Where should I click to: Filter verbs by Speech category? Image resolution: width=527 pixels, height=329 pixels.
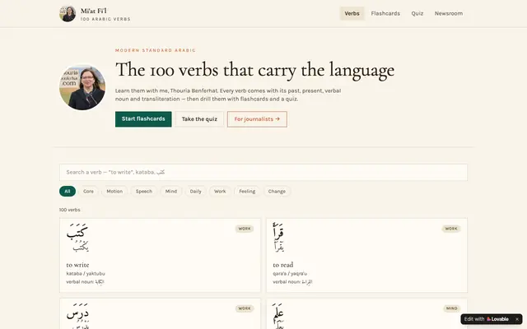[144, 192]
